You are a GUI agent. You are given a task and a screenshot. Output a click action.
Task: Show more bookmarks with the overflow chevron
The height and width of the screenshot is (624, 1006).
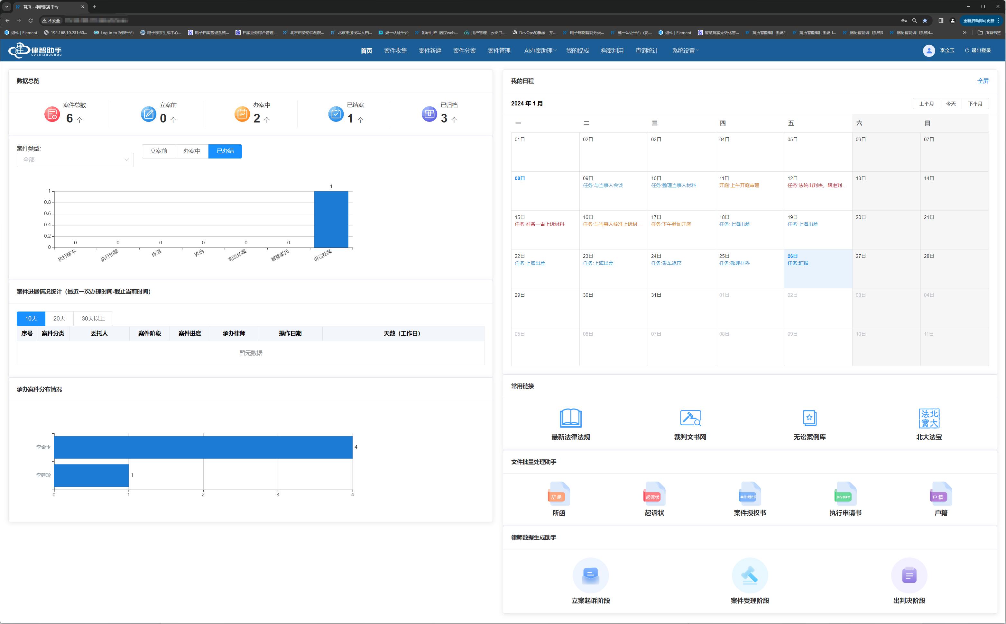pos(964,32)
